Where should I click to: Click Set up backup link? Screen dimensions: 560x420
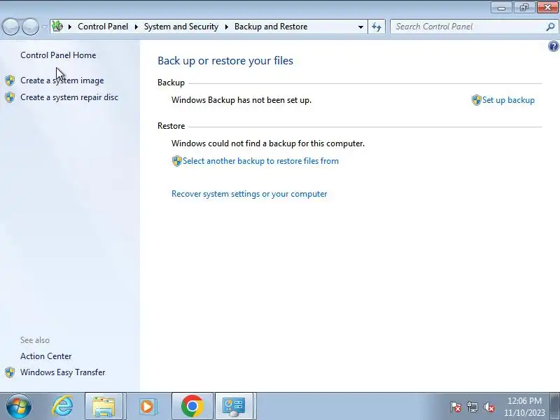click(508, 100)
